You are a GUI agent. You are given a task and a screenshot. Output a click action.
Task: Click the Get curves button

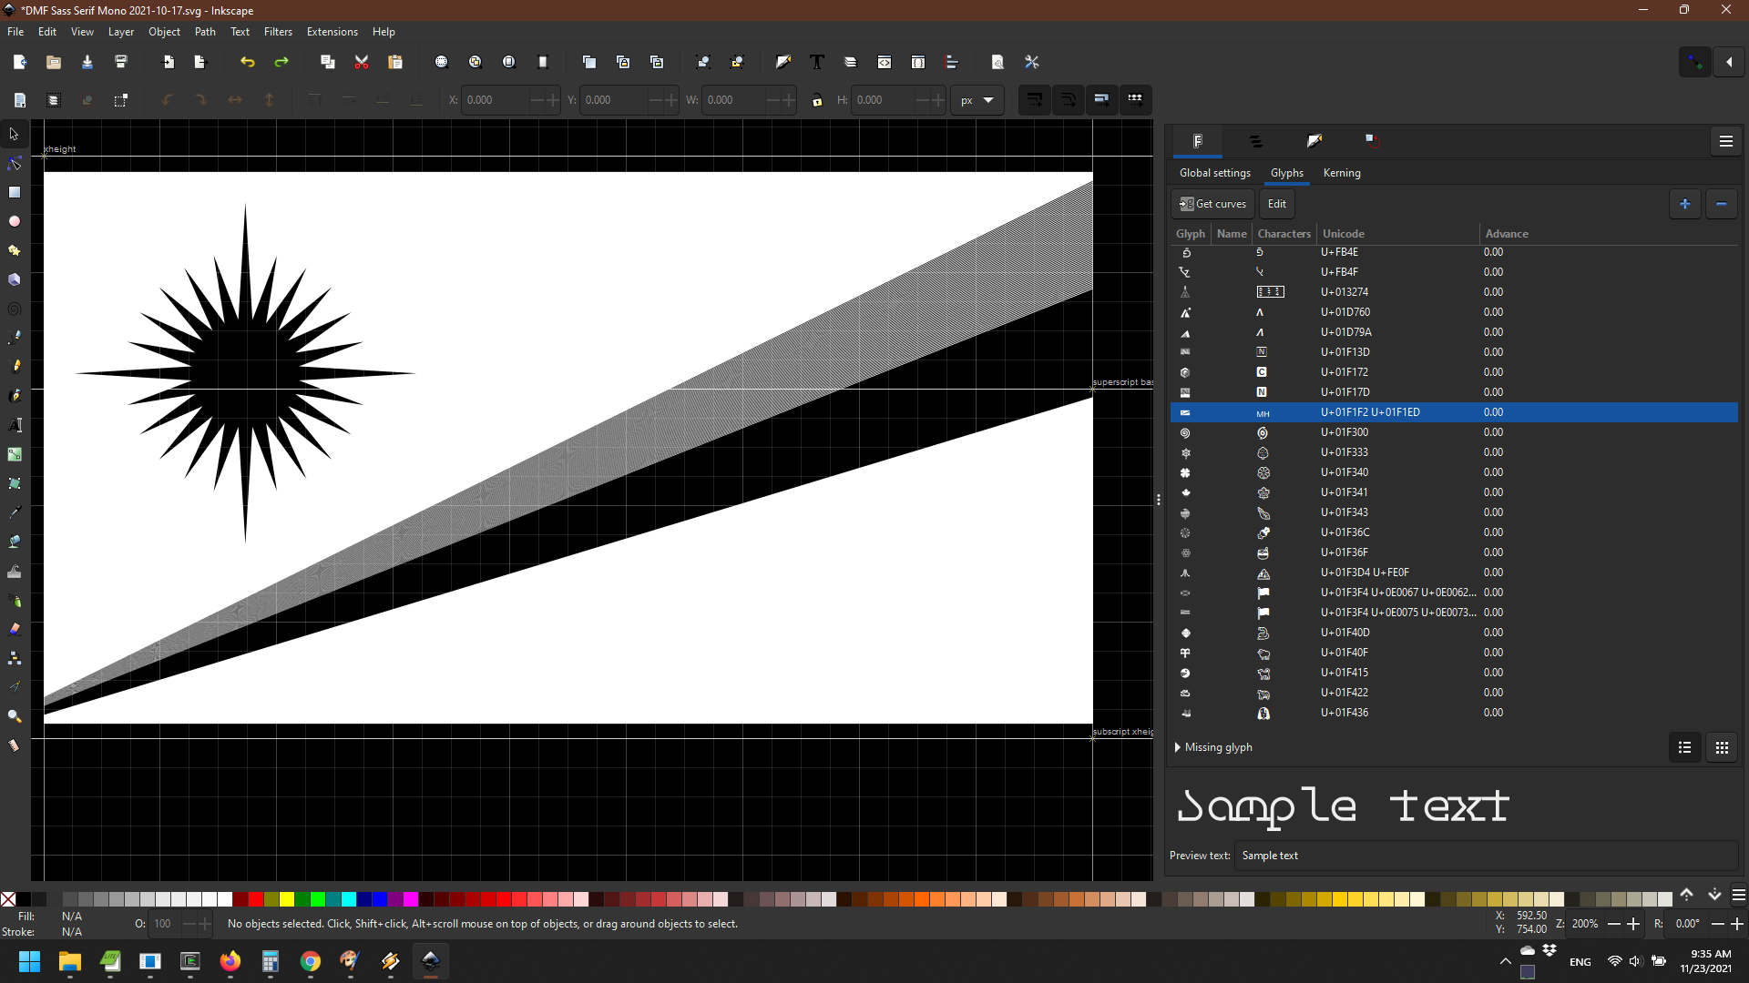(1212, 203)
